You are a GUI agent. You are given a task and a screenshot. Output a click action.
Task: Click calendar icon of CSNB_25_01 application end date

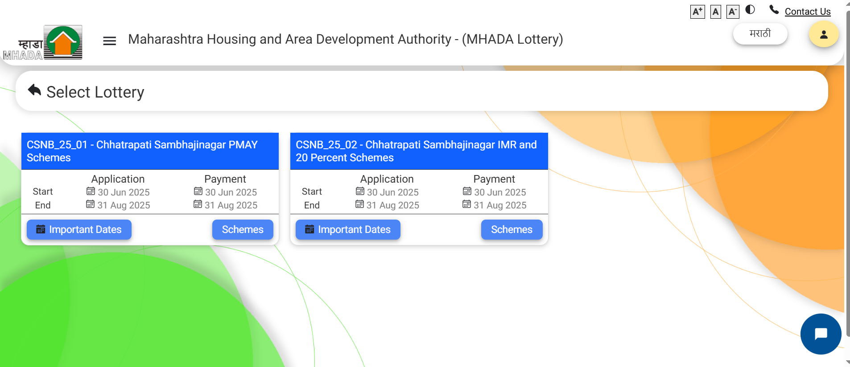90,204
